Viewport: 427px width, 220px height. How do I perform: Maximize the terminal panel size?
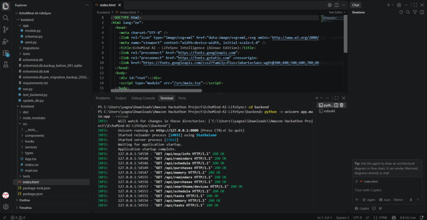coord(336,98)
